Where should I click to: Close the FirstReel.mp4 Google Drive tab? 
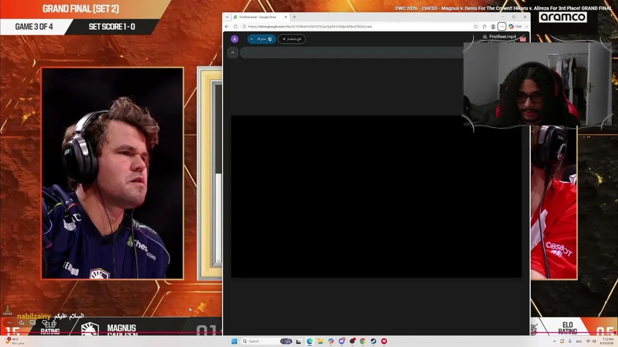click(286, 17)
